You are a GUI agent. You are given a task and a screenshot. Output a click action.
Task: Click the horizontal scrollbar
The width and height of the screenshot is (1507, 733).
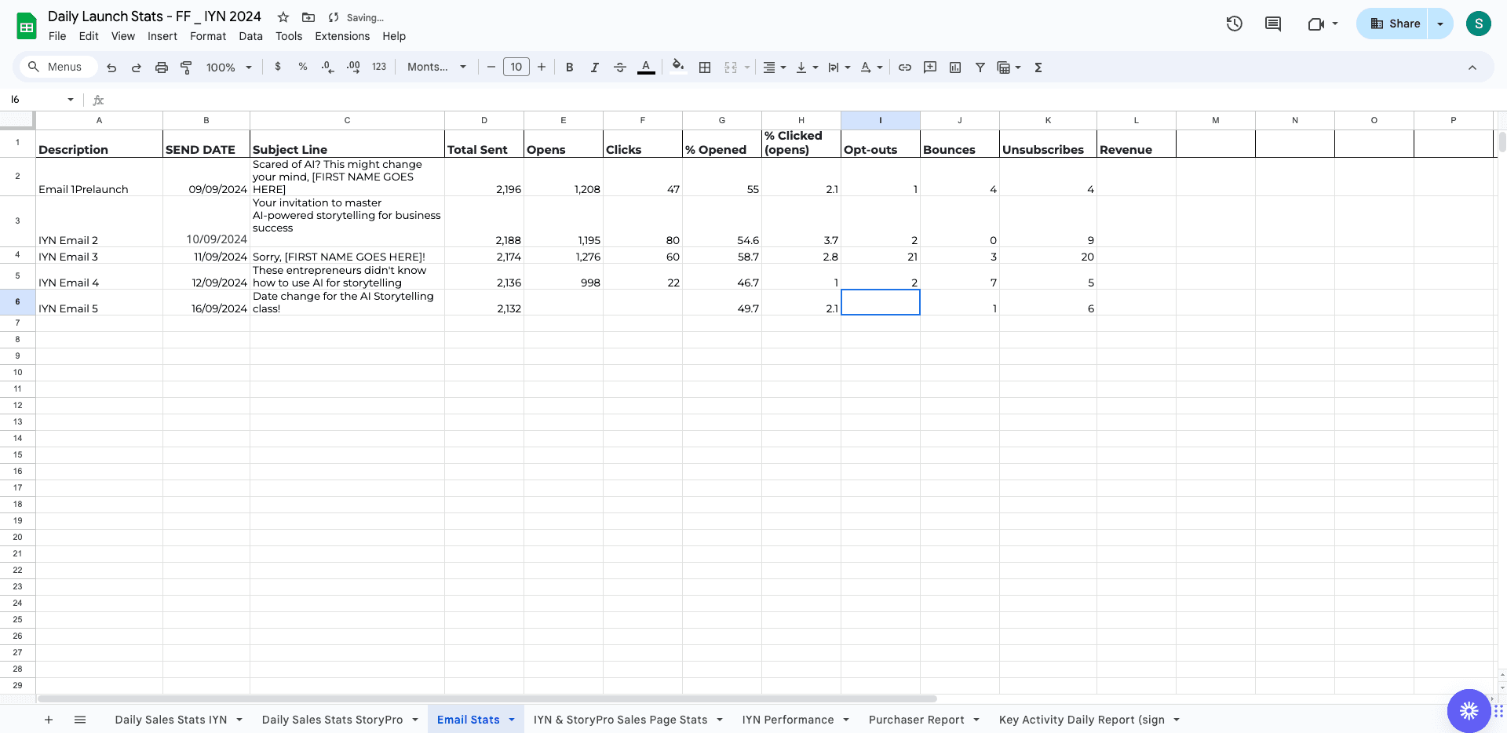tap(487, 698)
